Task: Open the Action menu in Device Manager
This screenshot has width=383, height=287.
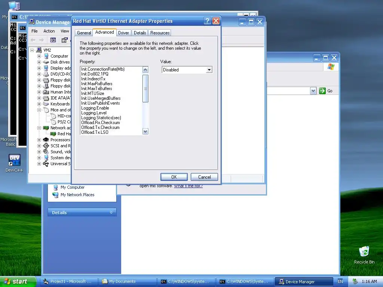Action: [49, 31]
